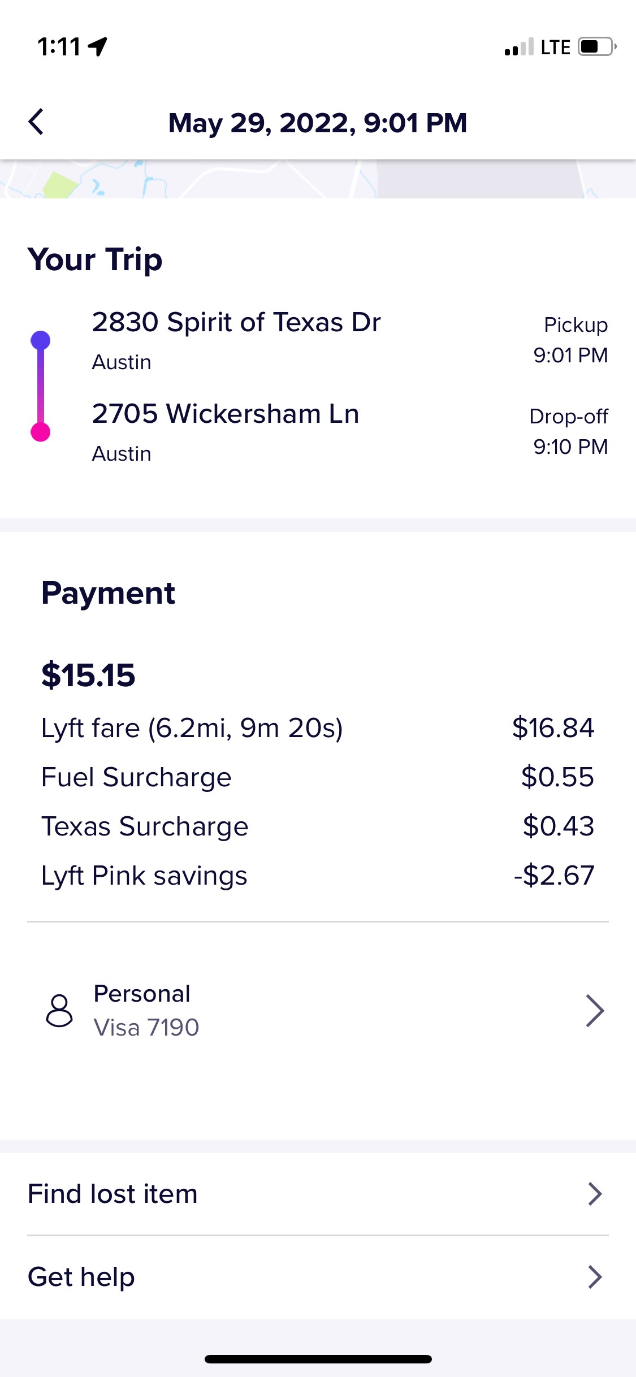Tap the 2705 Wickersham Ln address
The width and height of the screenshot is (636, 1377).
[226, 414]
